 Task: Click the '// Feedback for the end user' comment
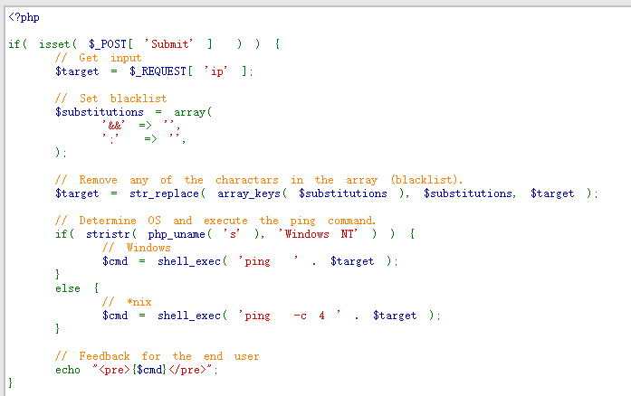click(x=157, y=356)
